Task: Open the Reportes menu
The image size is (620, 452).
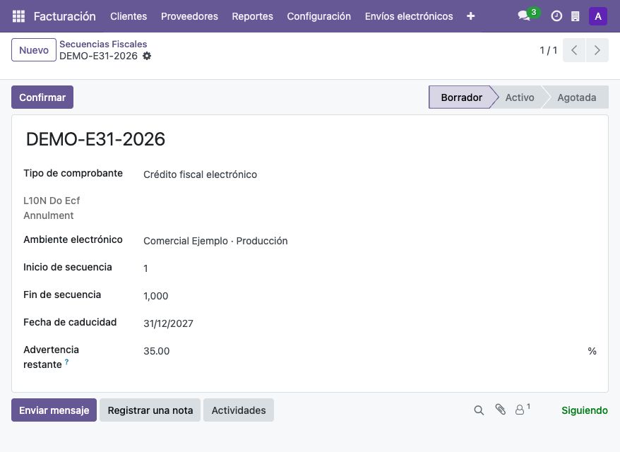Action: pyautogui.click(x=252, y=16)
